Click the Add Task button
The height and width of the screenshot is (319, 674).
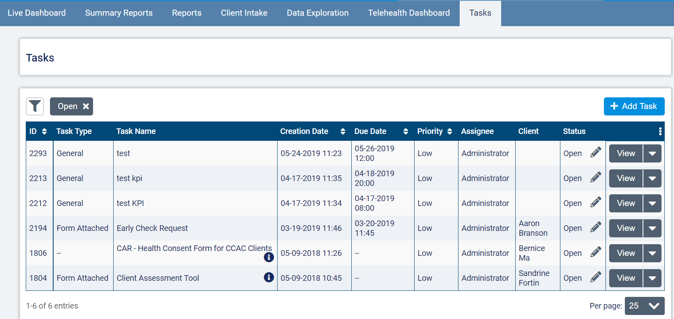tap(634, 106)
